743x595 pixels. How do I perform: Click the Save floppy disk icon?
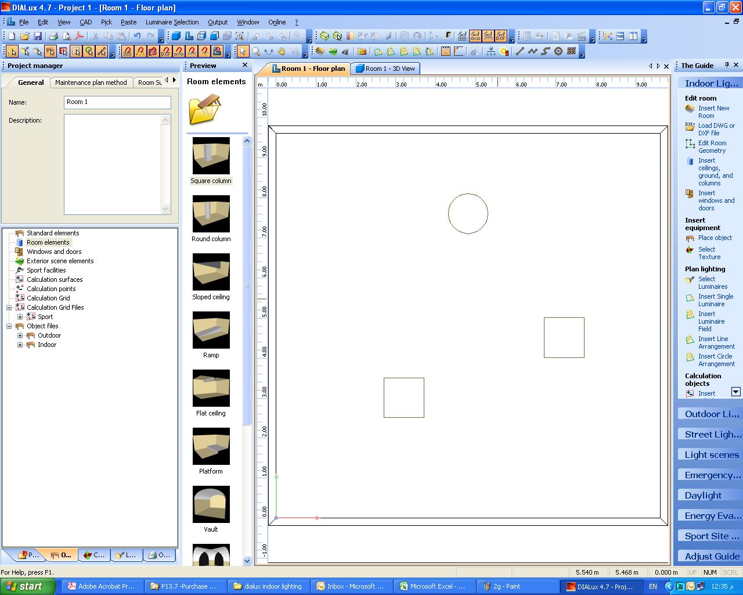tap(38, 36)
